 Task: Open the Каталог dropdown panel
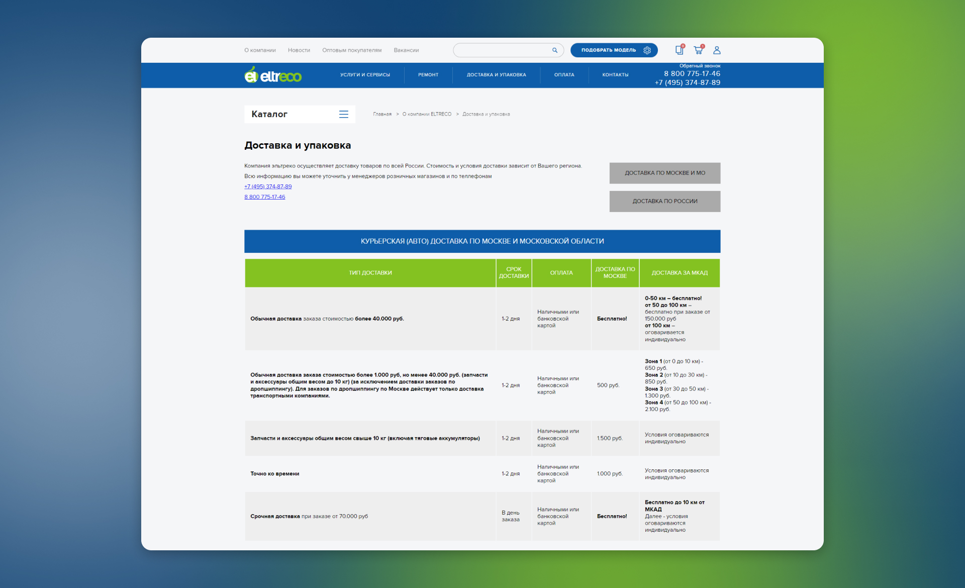270,114
